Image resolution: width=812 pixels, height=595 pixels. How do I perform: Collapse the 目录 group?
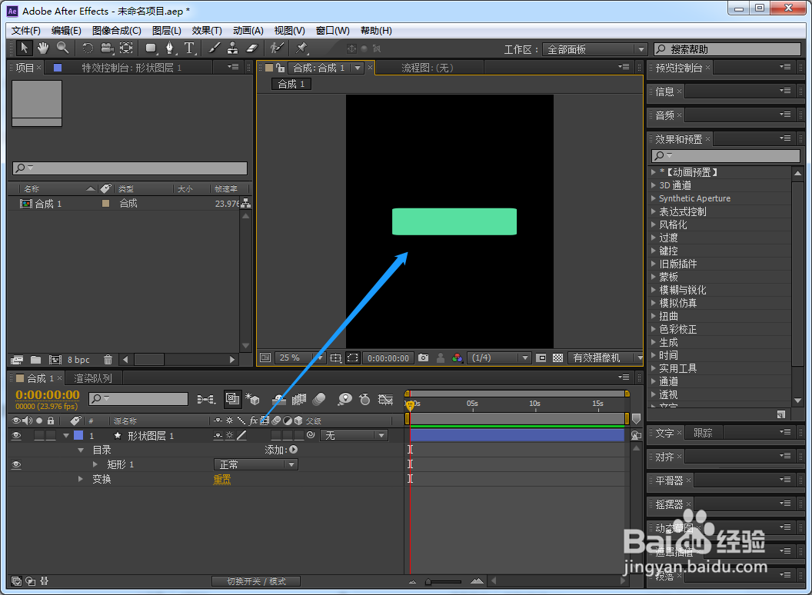coord(80,450)
